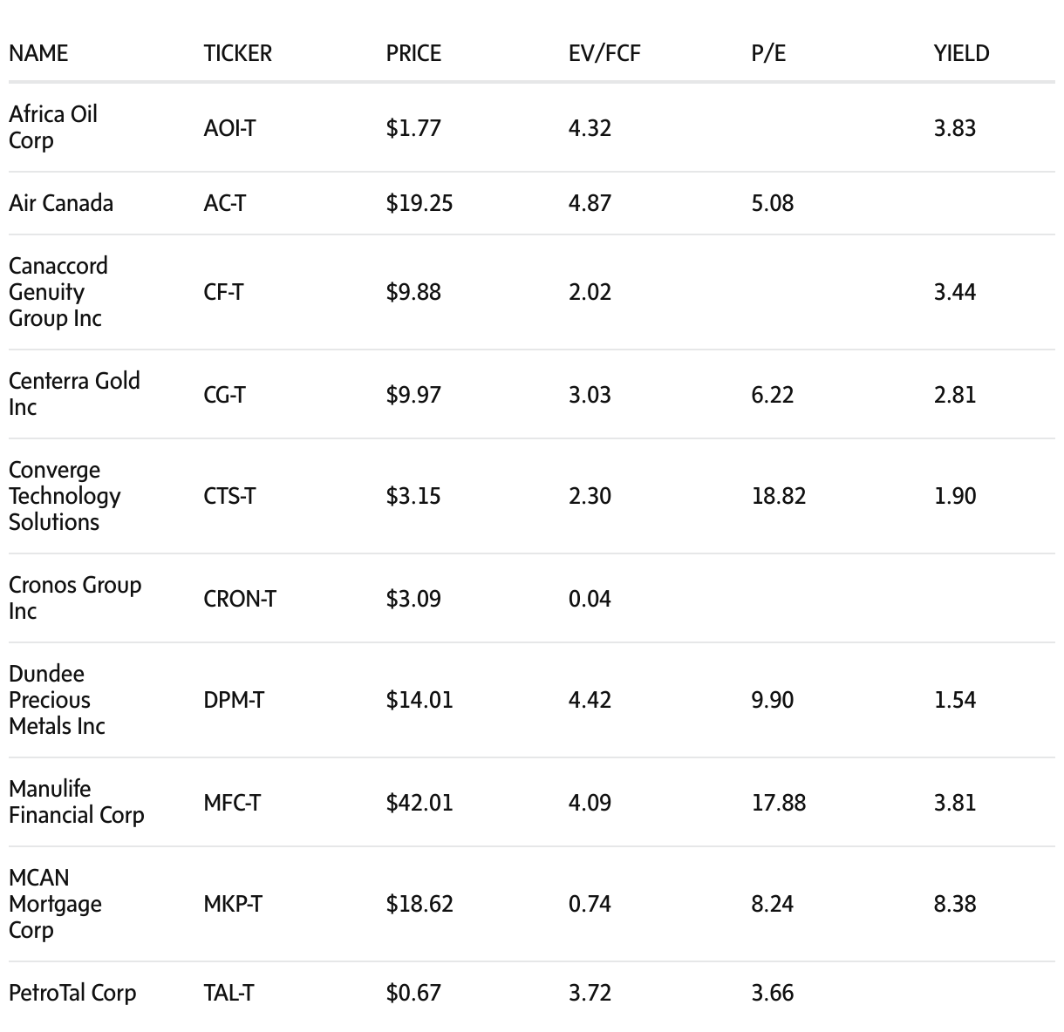Click the MFC-T ticker symbol
The image size is (1064, 1032).
click(x=232, y=803)
